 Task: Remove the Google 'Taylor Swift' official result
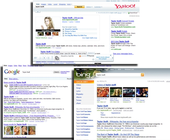coord(17,97)
